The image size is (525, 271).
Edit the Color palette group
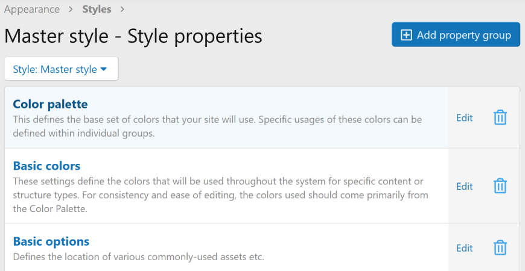pos(464,117)
